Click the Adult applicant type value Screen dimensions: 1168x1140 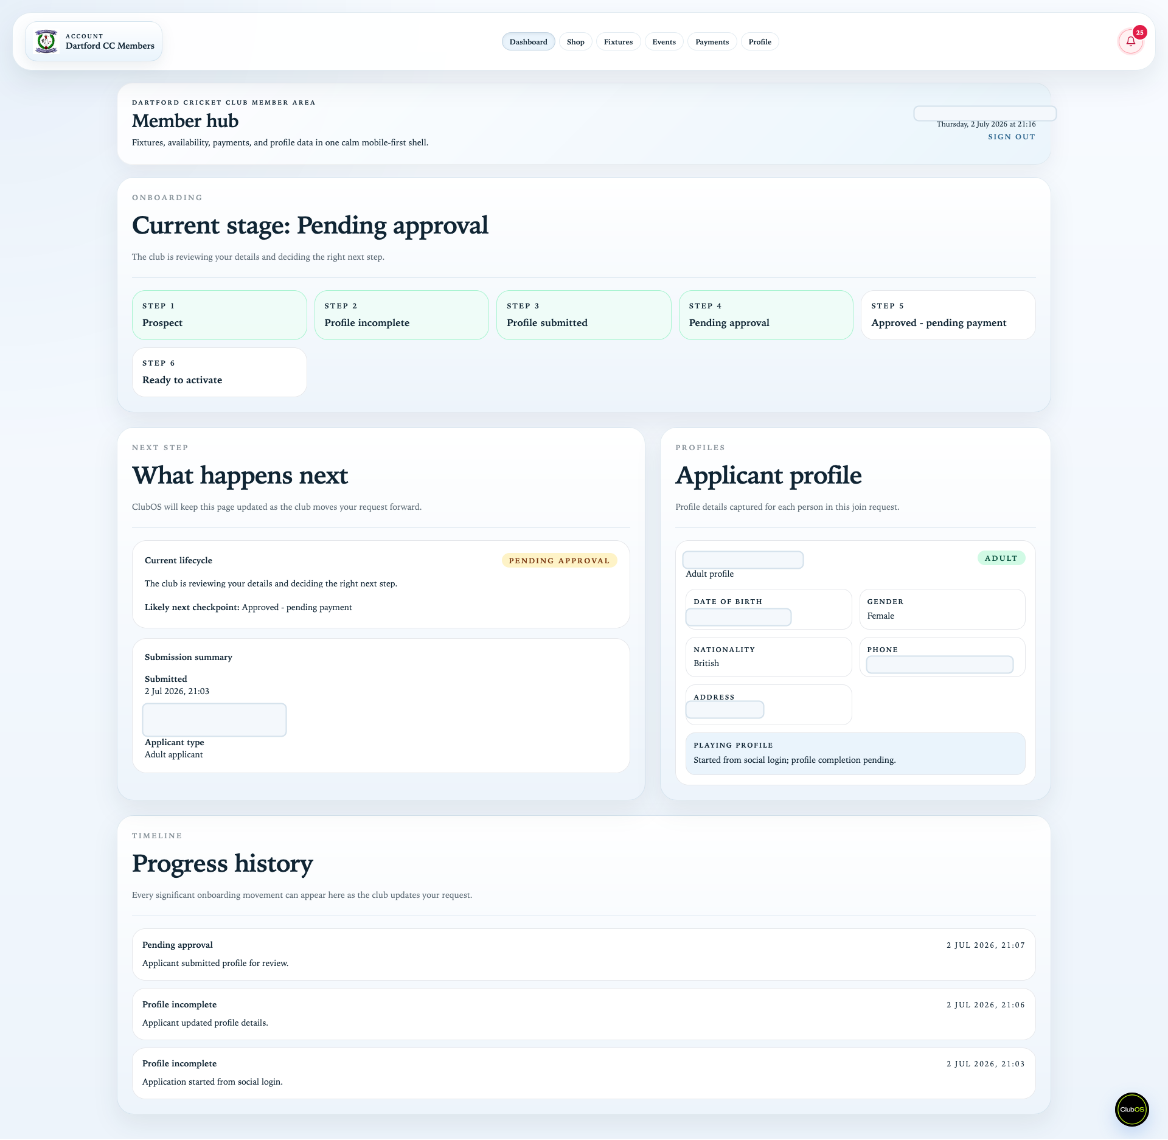click(173, 754)
